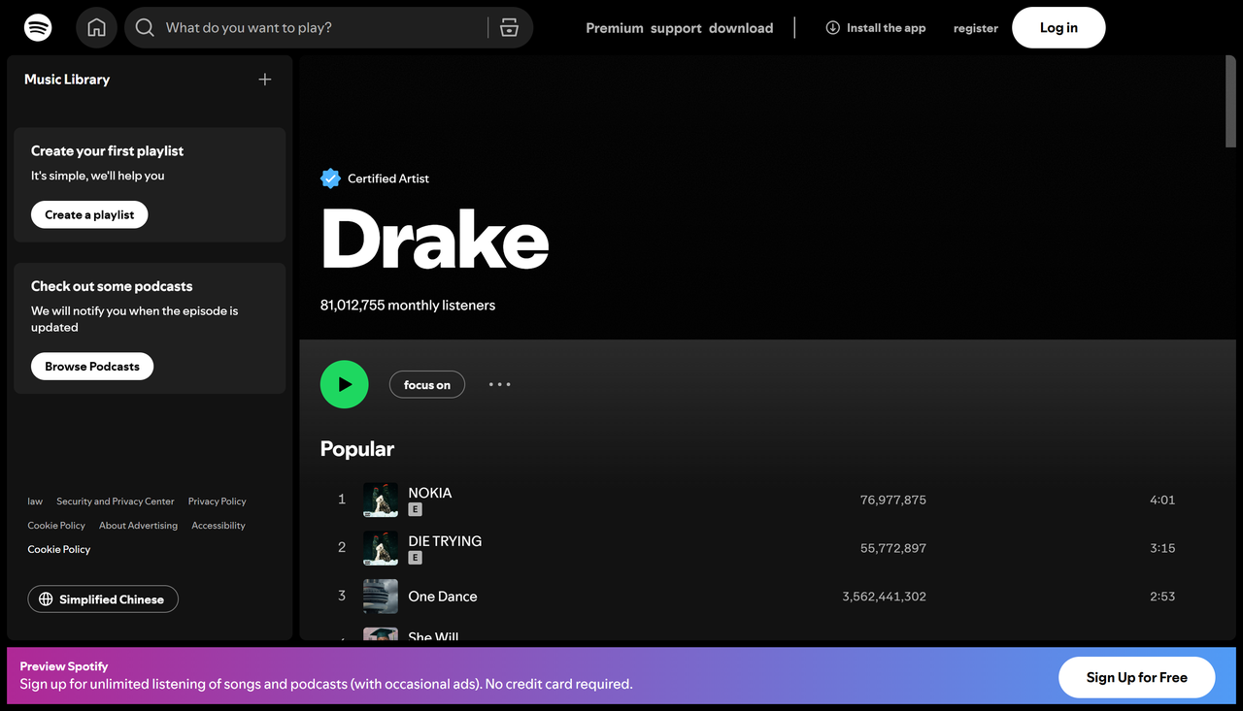
Task: Click the page scrollbar on the right
Action: click(1228, 100)
